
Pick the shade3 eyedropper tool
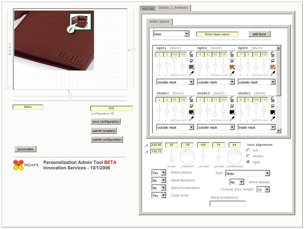click(x=273, y=118)
